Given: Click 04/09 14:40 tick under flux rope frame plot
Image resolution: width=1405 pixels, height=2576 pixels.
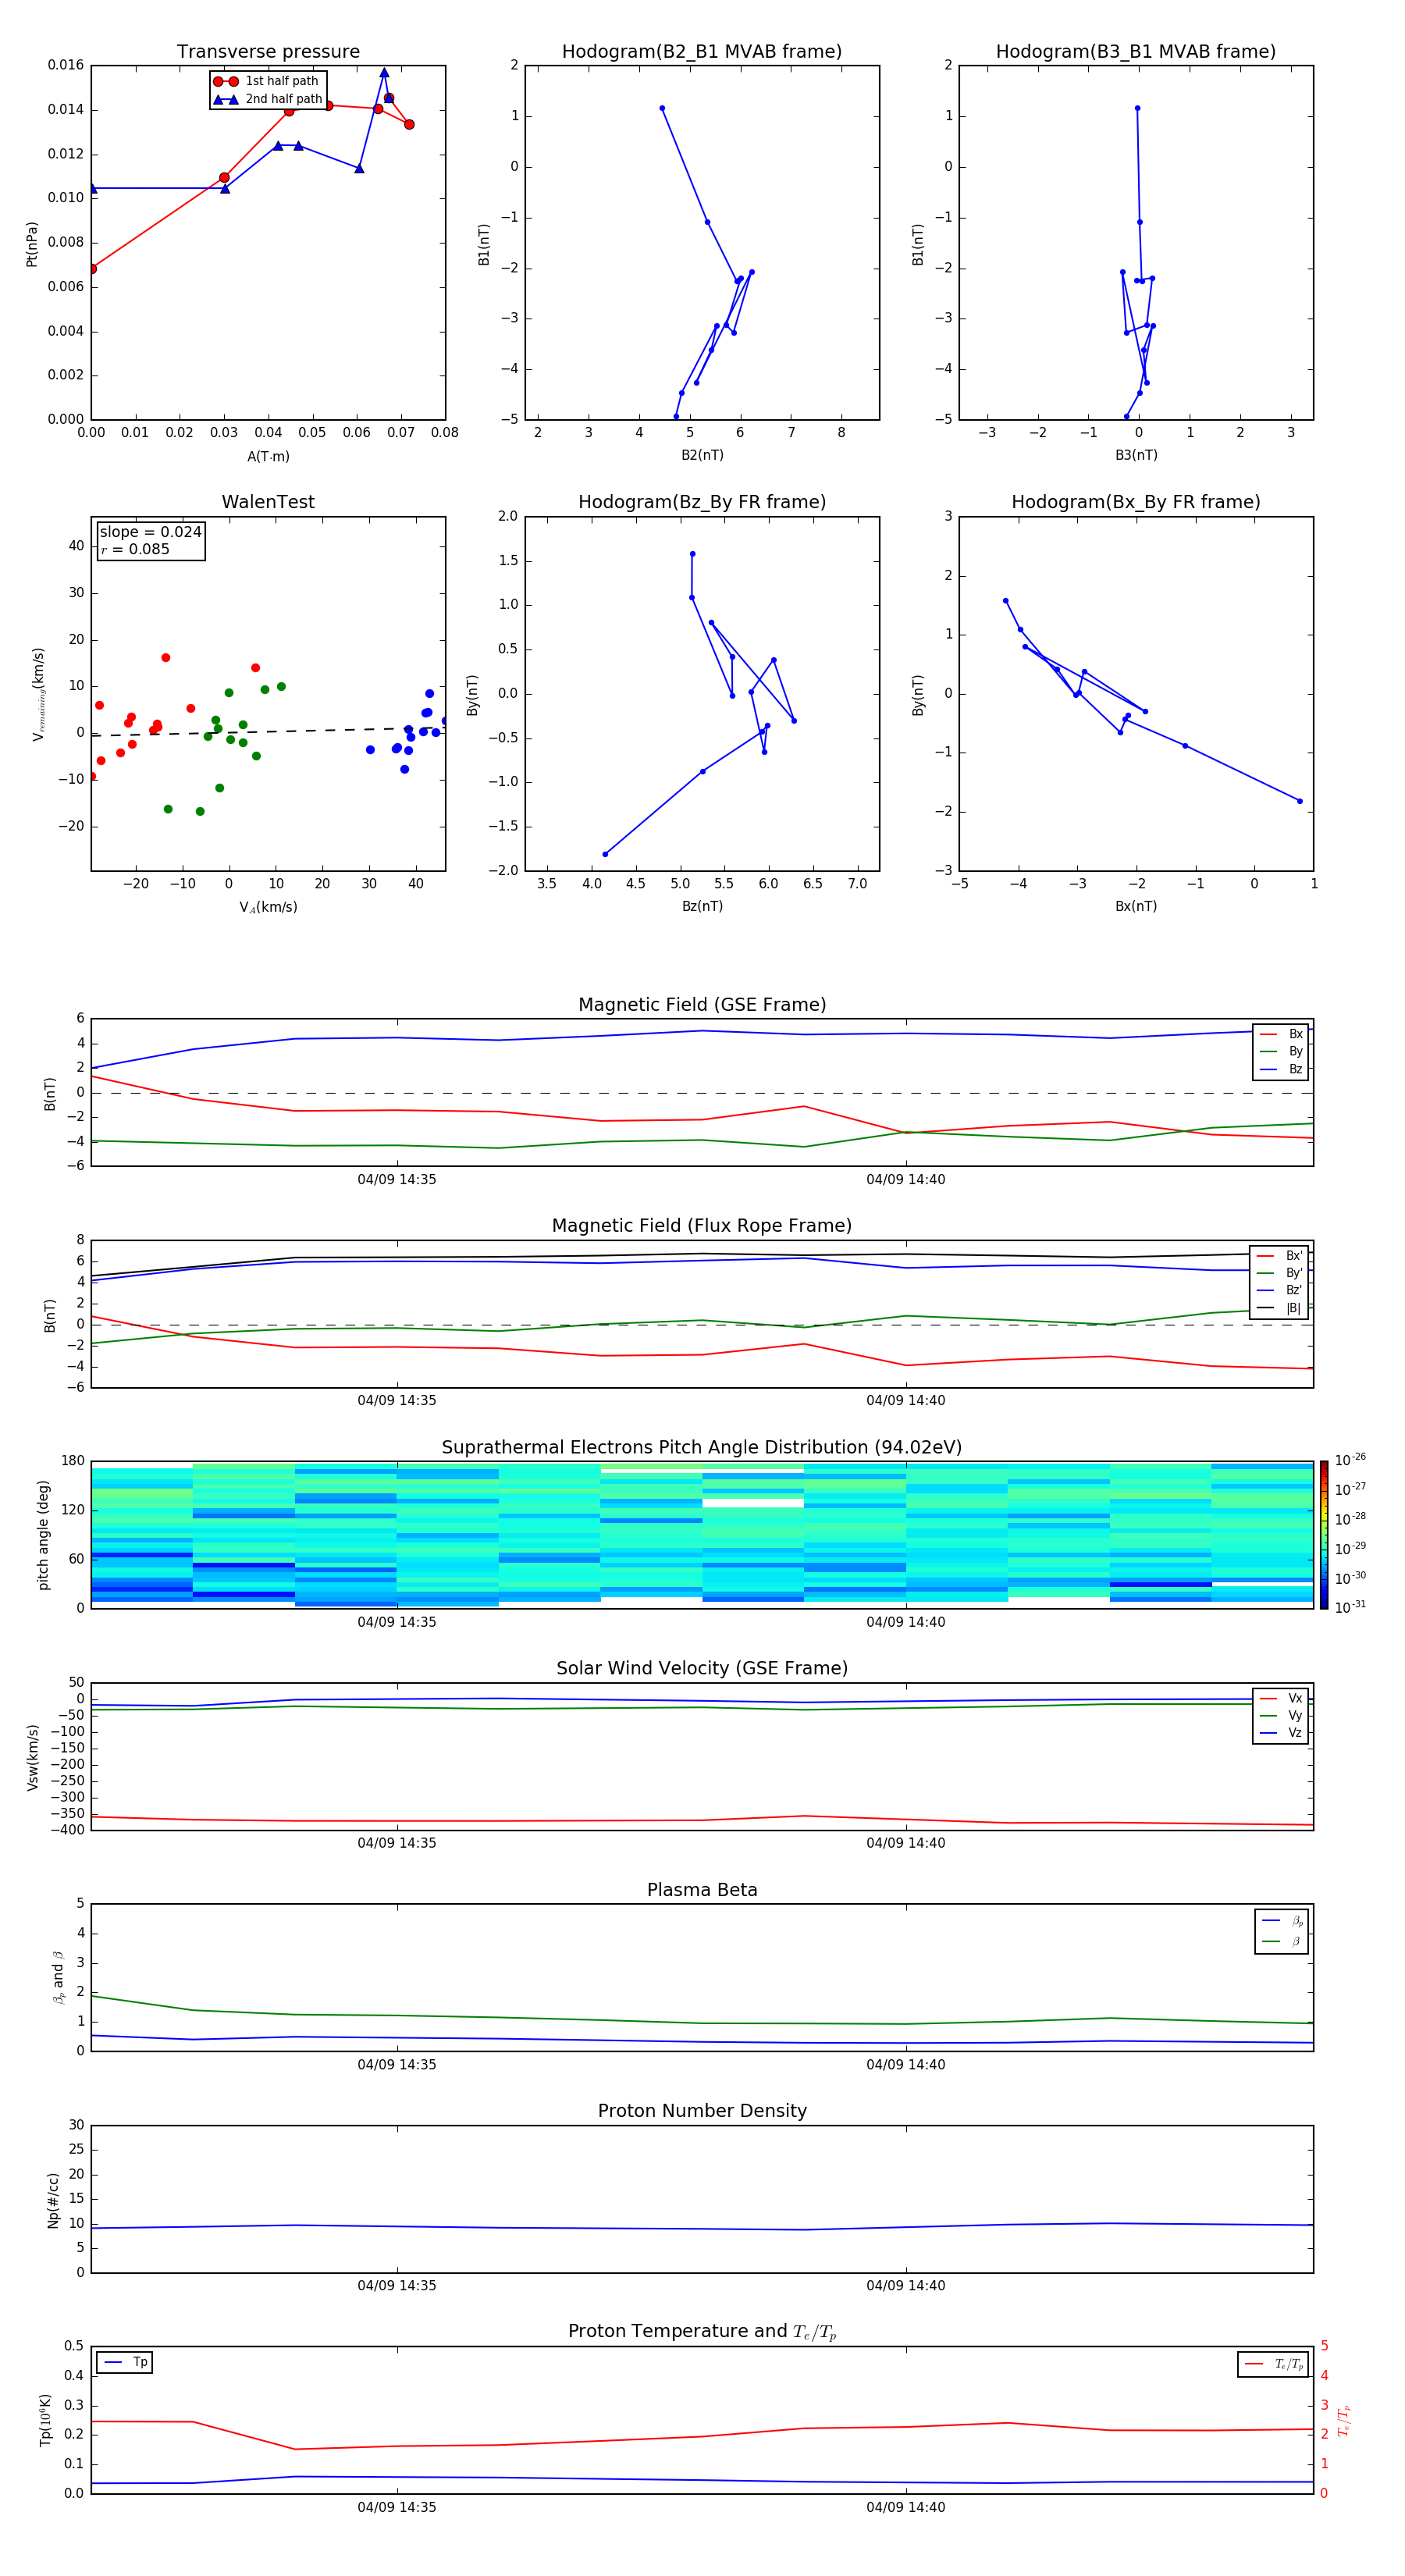Looking at the screenshot, I should [x=905, y=1400].
